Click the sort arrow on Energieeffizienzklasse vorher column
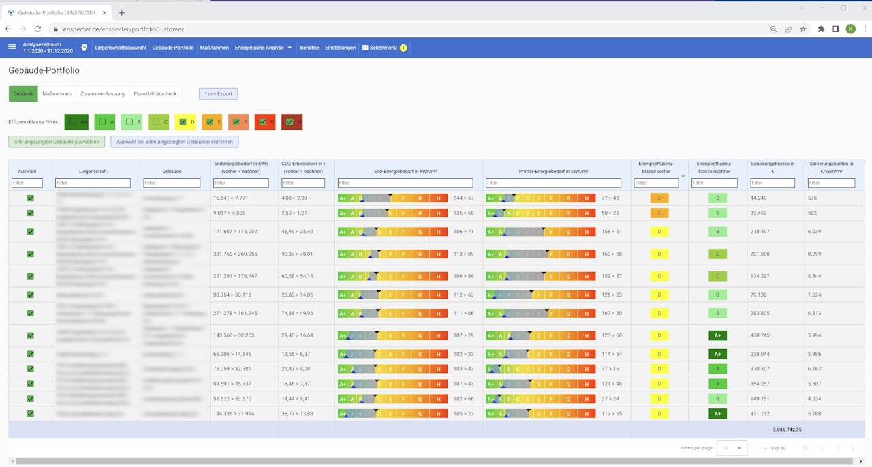872x467 pixels. point(683,175)
